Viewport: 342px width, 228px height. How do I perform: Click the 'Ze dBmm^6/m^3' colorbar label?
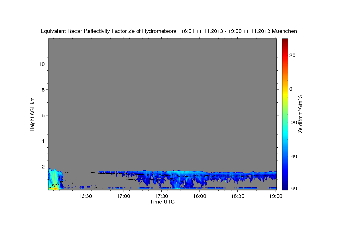point(300,113)
